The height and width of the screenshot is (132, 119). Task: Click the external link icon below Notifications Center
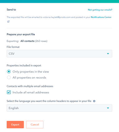click(8, 21)
